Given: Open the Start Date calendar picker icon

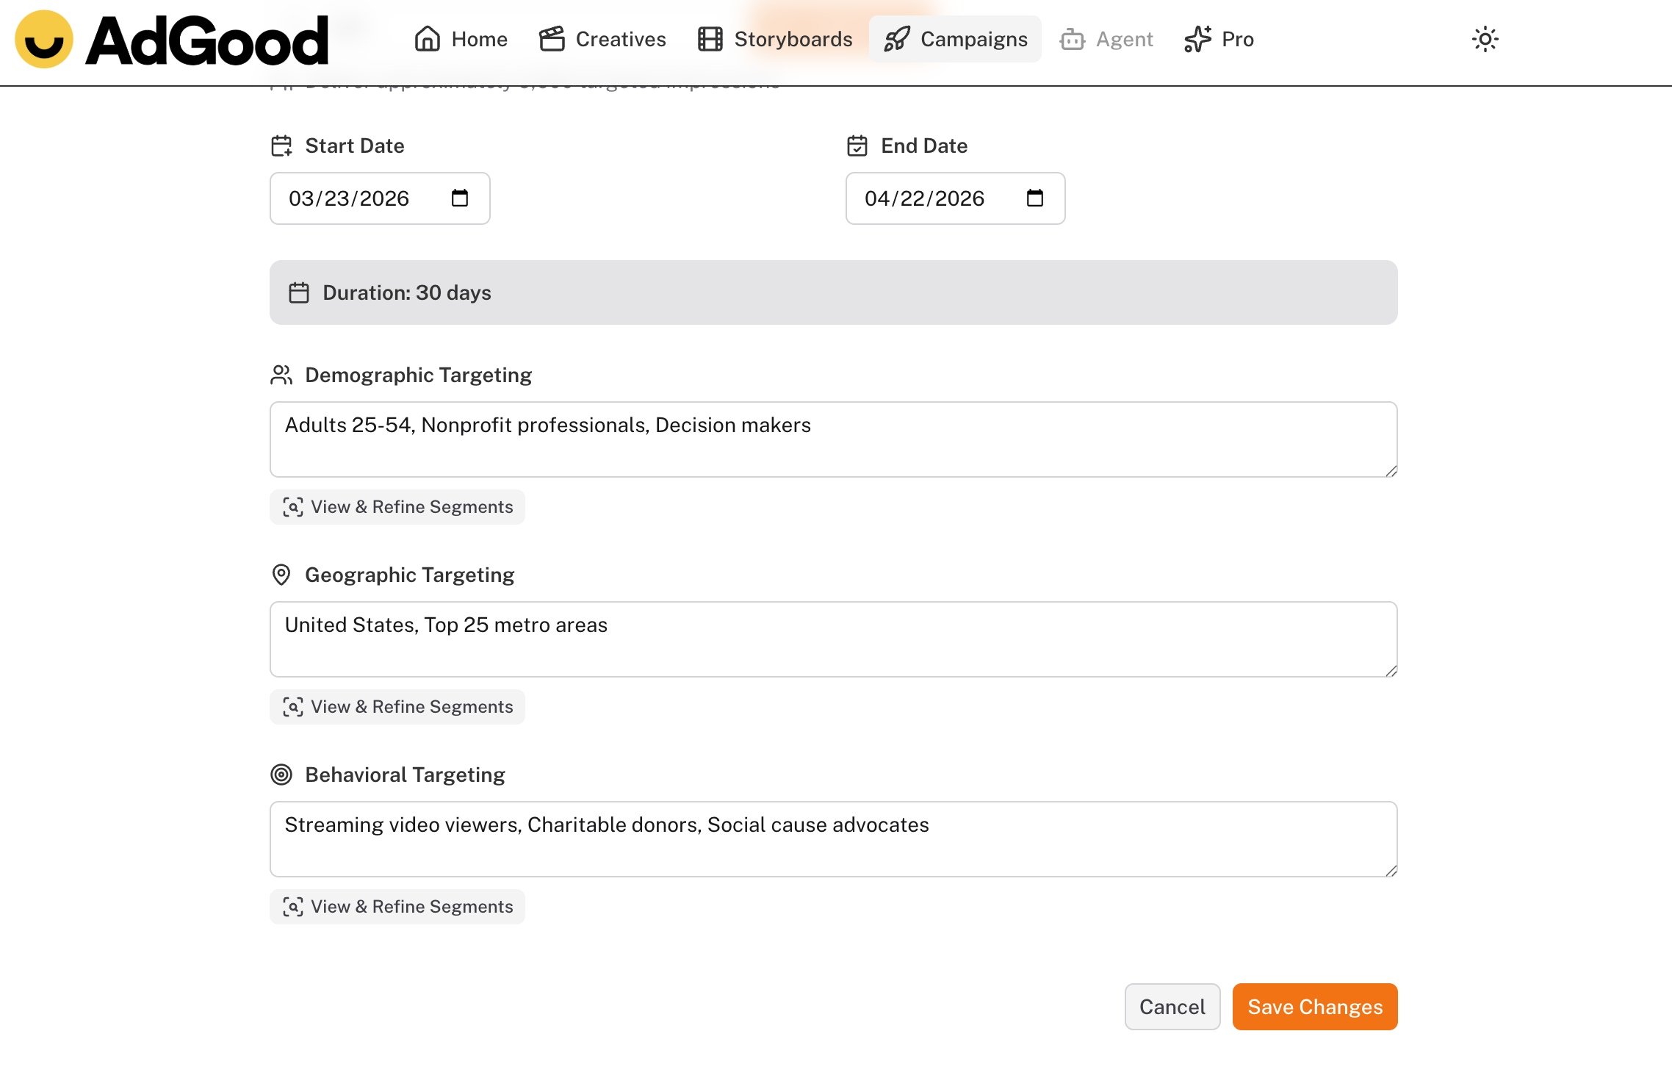Looking at the screenshot, I should (460, 198).
